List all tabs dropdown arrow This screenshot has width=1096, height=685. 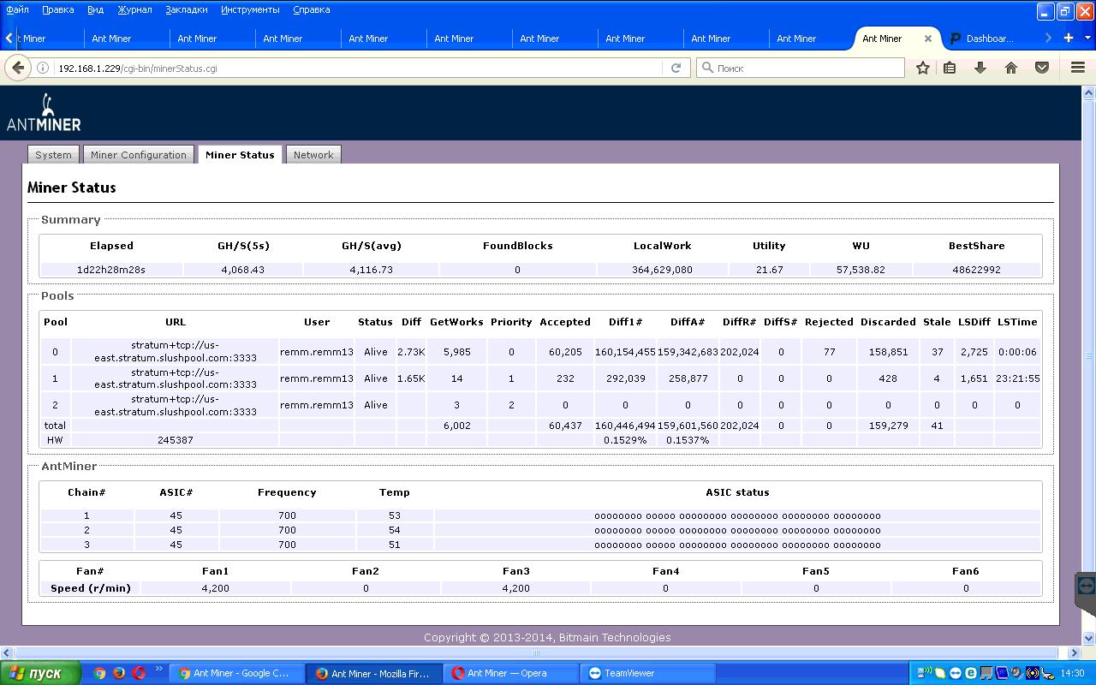pos(1088,38)
